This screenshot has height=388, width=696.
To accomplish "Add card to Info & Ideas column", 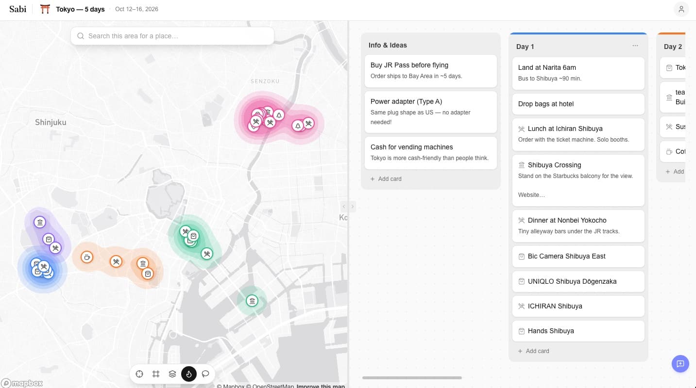I will pyautogui.click(x=386, y=179).
